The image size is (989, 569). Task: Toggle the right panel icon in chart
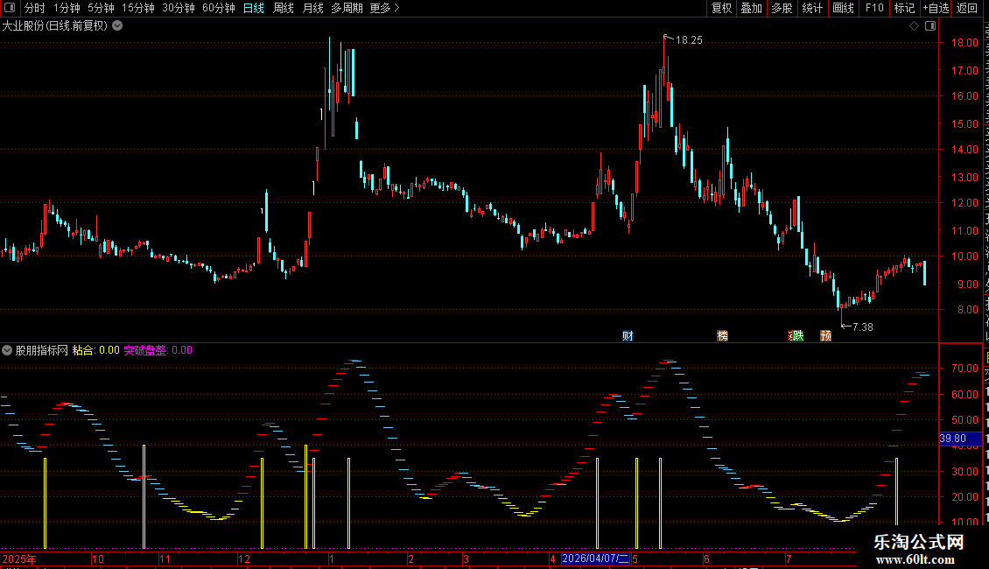pyautogui.click(x=930, y=26)
